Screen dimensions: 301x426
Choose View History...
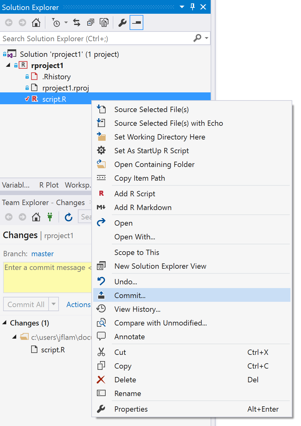coord(192,309)
